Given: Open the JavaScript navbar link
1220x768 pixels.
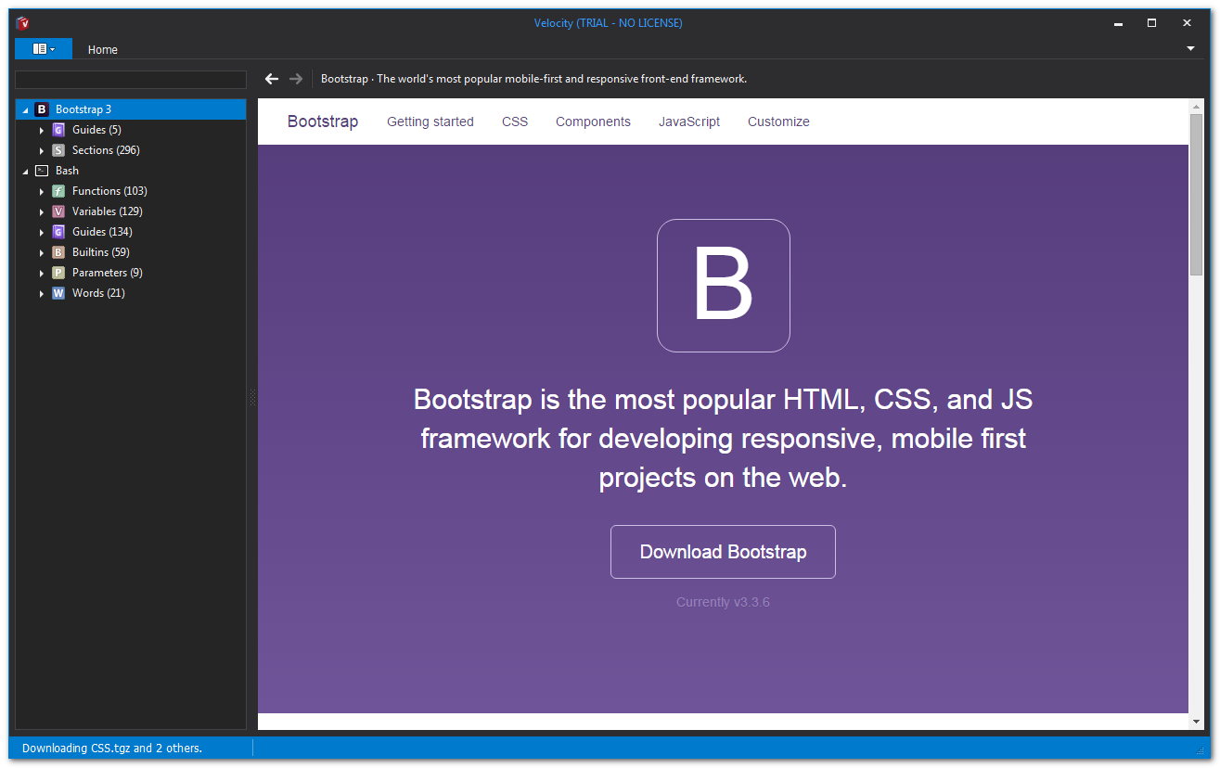Looking at the screenshot, I should [x=689, y=122].
